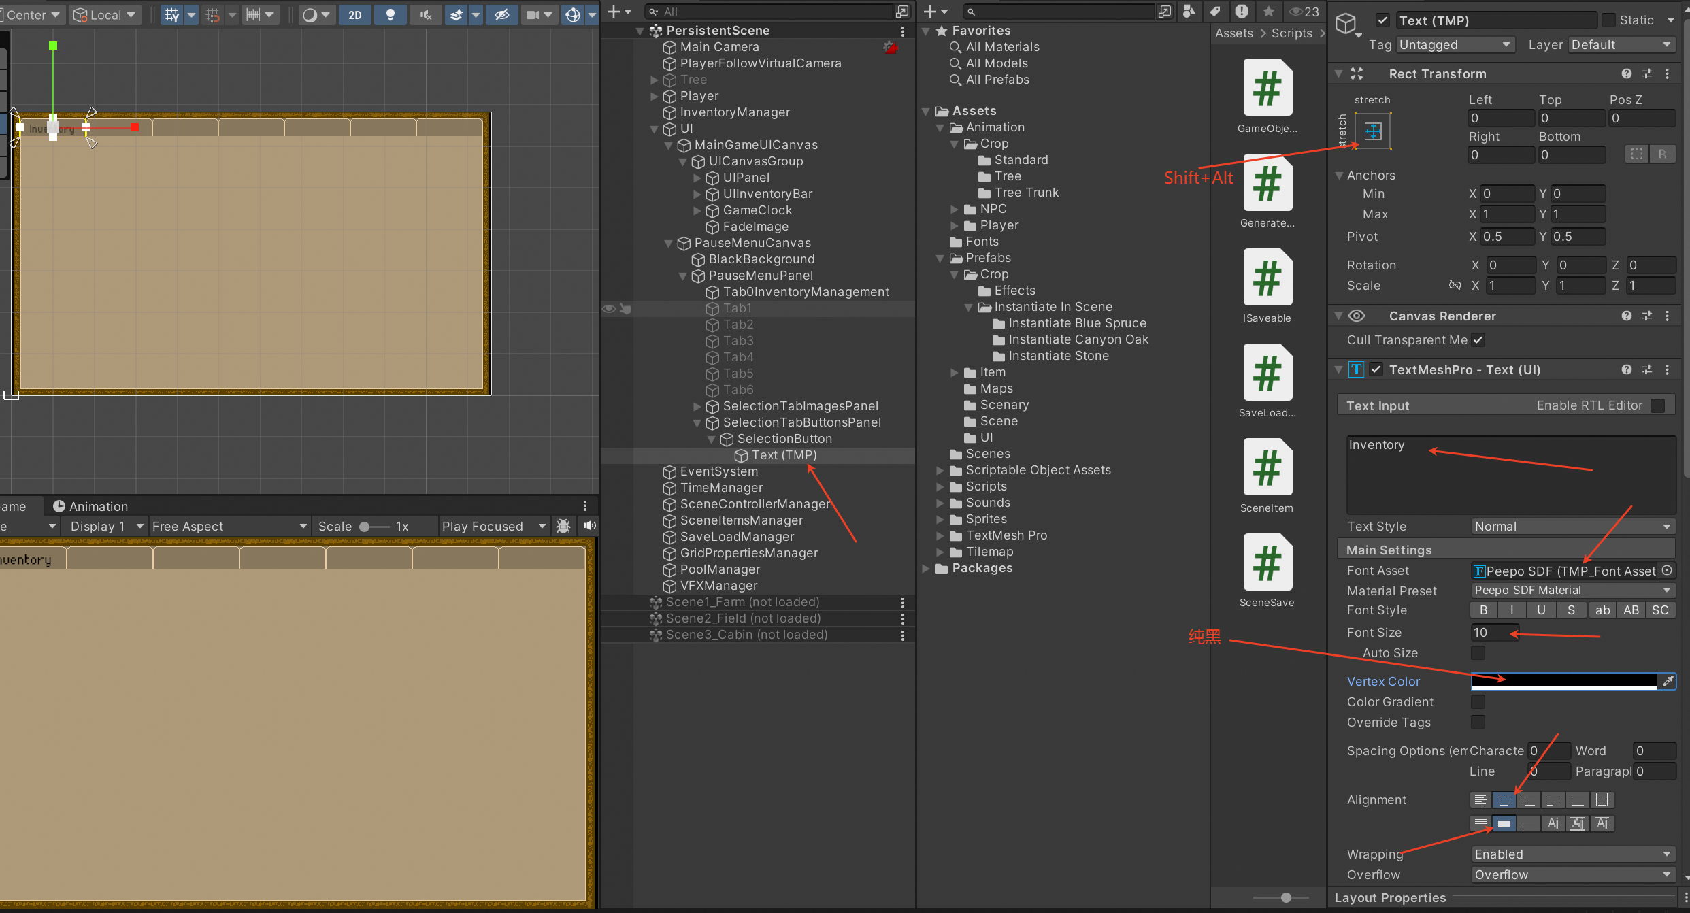Image resolution: width=1690 pixels, height=913 pixels.
Task: Open the anchor presets stretch icon
Action: click(x=1373, y=131)
